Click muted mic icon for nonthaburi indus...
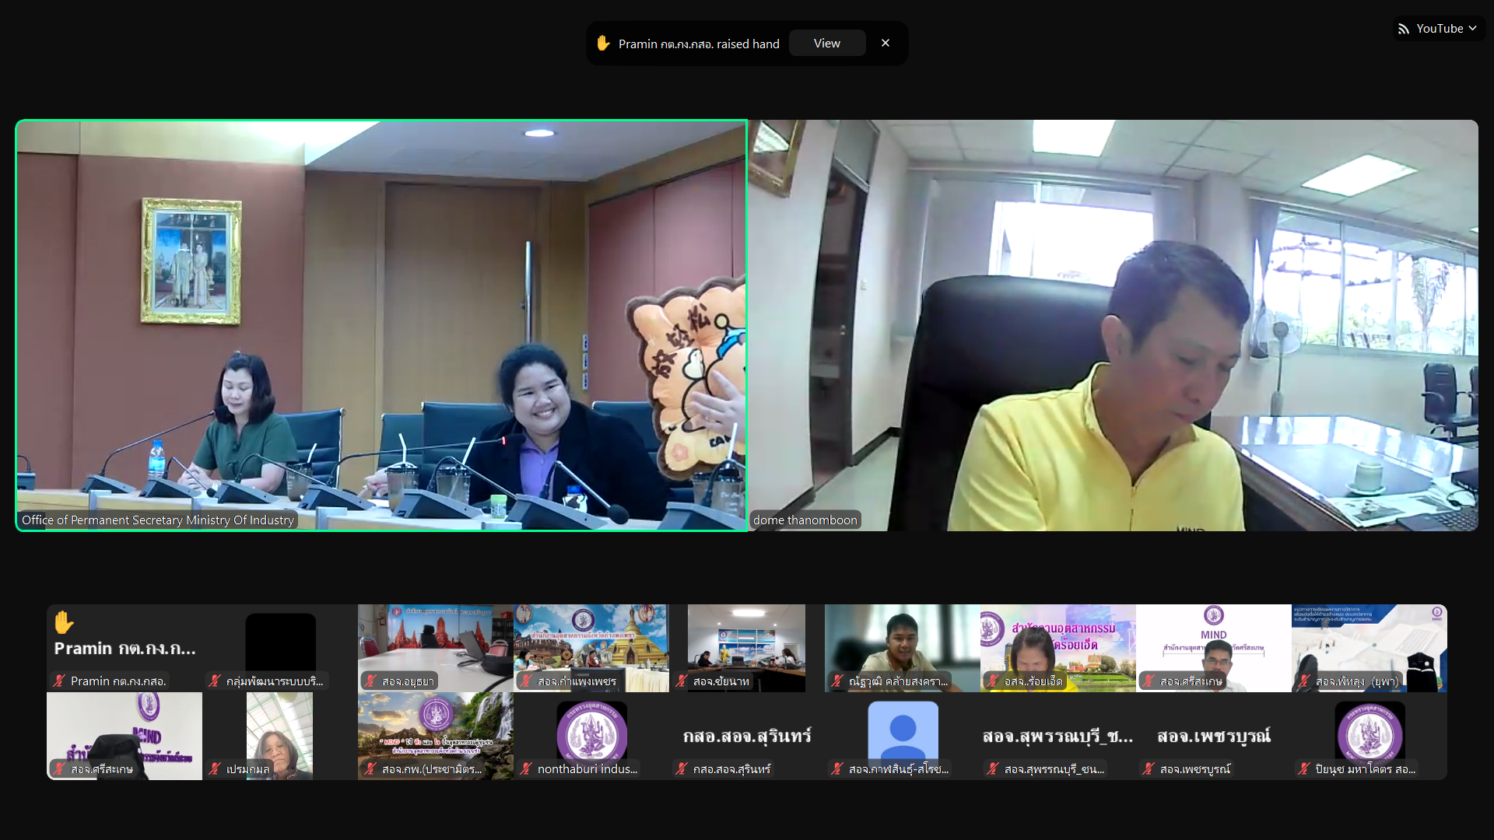Screen dimensions: 1494x840 (x=526, y=769)
